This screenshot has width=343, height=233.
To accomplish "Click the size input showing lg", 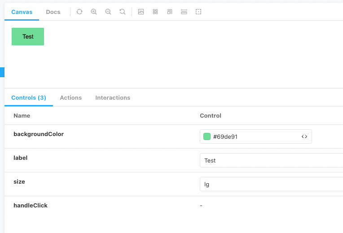I will (x=271, y=184).
